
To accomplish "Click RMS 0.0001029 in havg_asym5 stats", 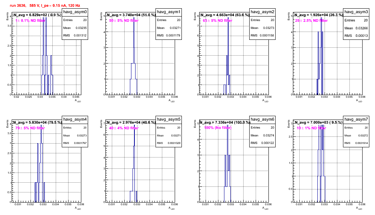I will 169,143.
